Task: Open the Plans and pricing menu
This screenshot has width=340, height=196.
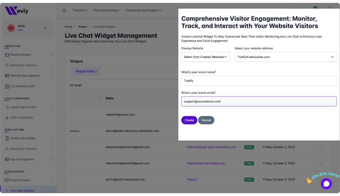Action: coord(107,10)
